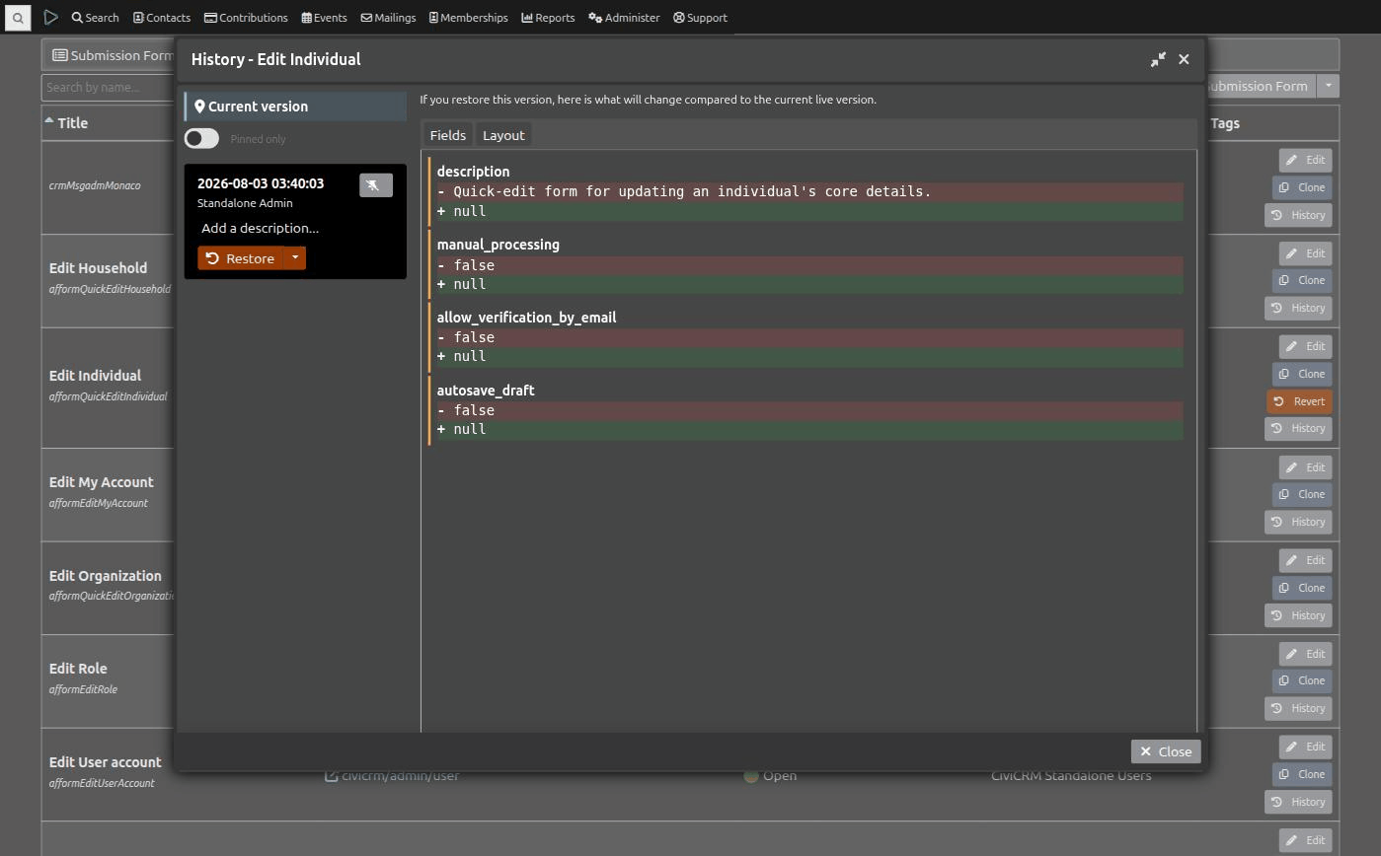
Task: Restore the 2026-08-03 version
Action: click(x=240, y=258)
